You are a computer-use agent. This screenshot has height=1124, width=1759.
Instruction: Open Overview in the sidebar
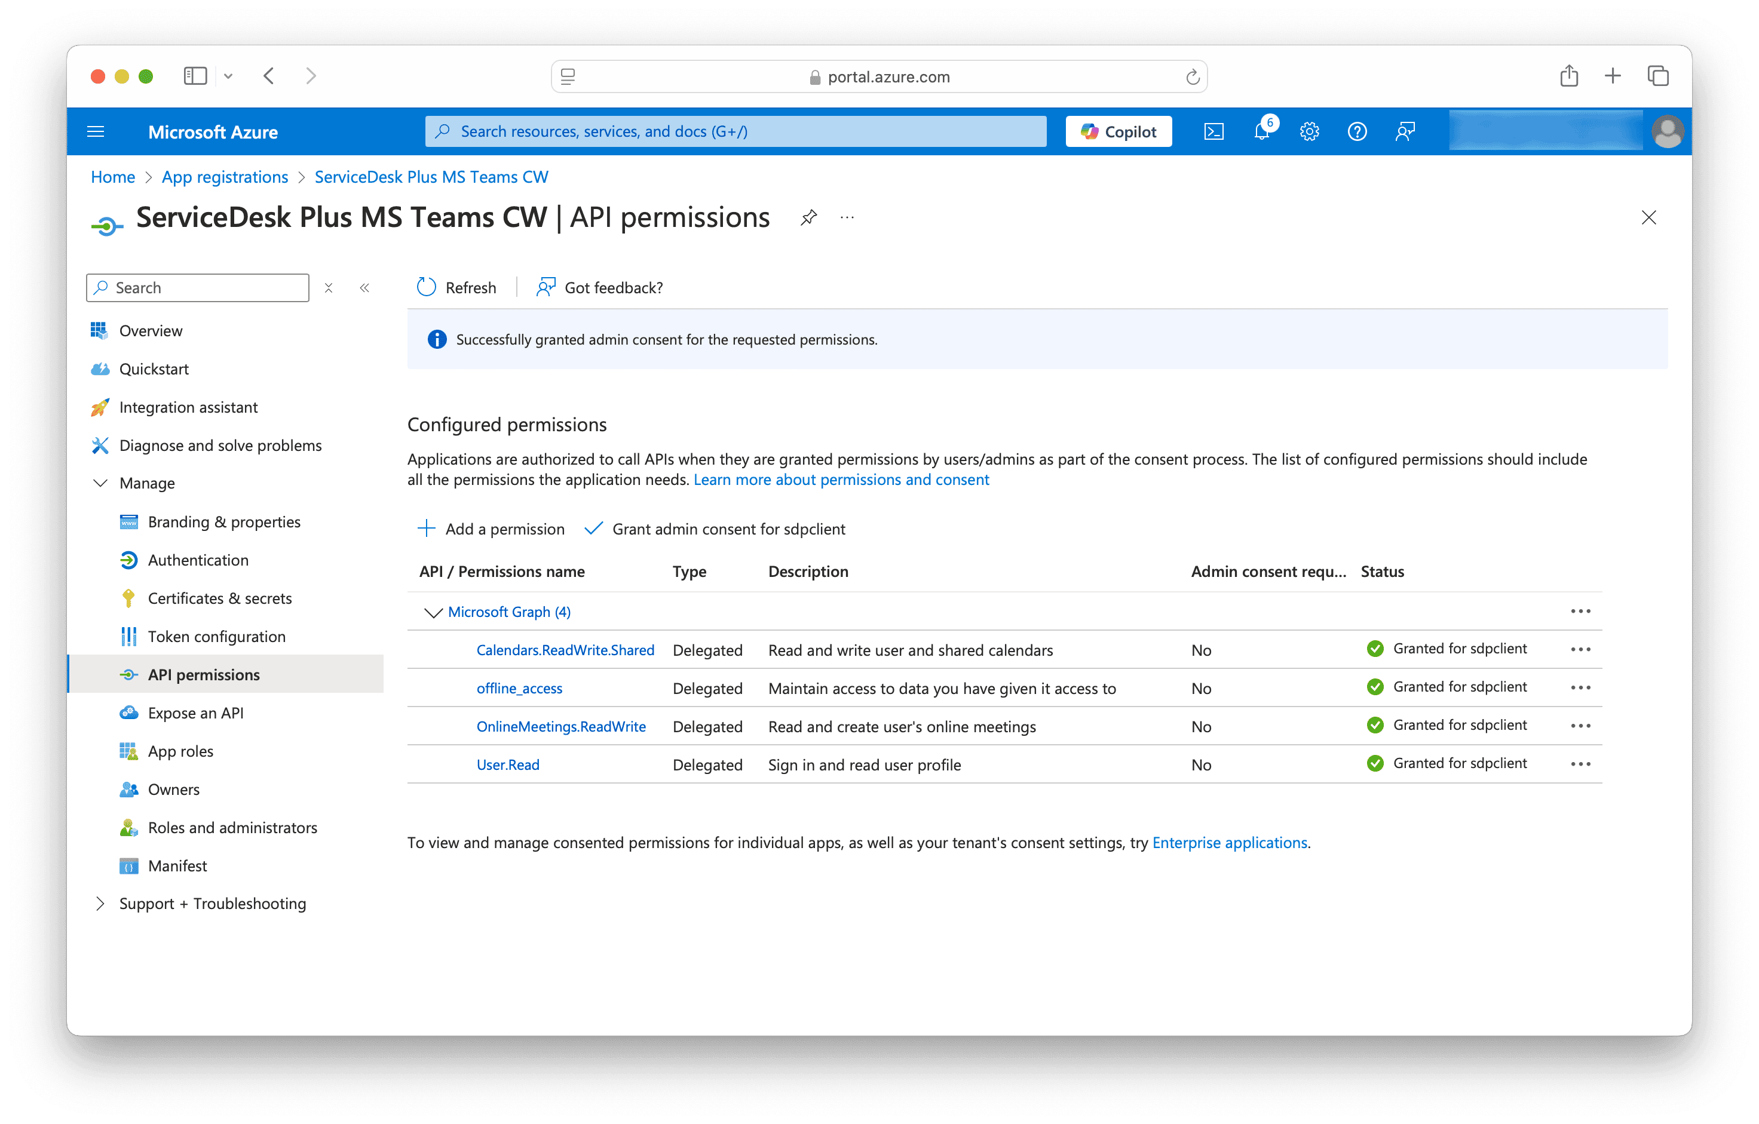(151, 331)
